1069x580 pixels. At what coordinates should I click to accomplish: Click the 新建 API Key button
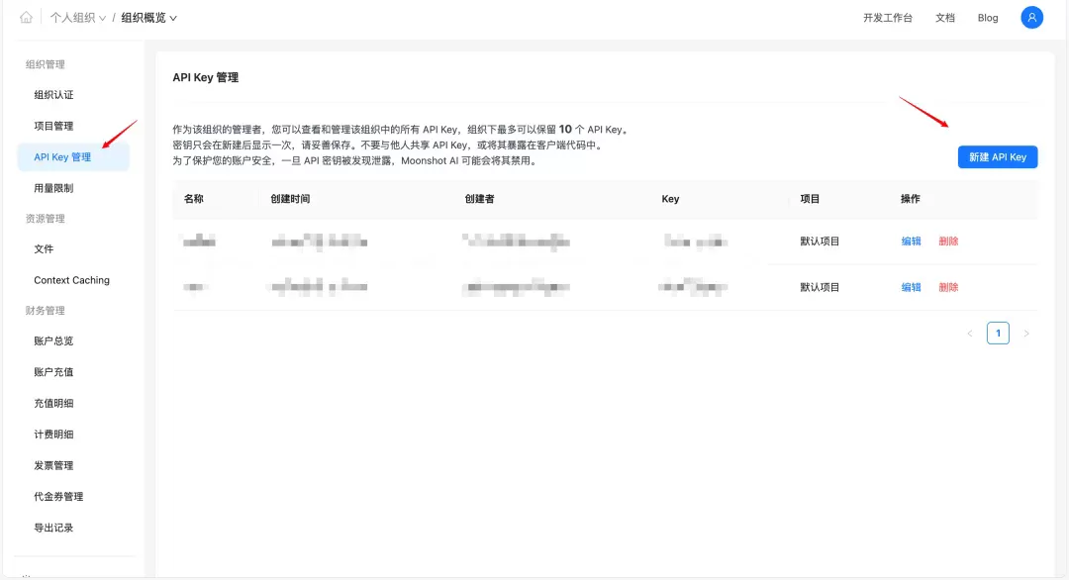998,156
